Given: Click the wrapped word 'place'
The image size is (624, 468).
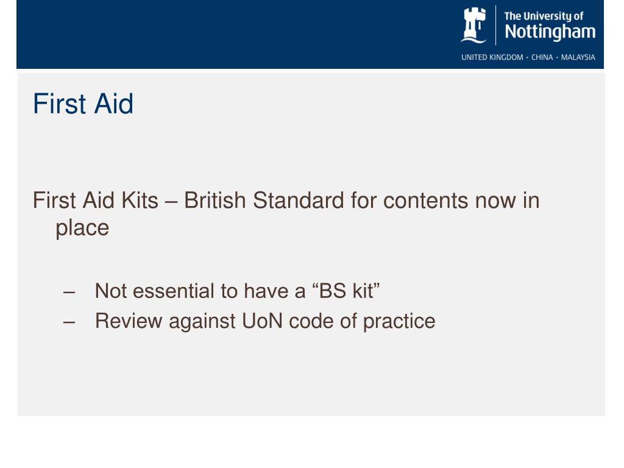Looking at the screenshot, I should [x=82, y=229].
